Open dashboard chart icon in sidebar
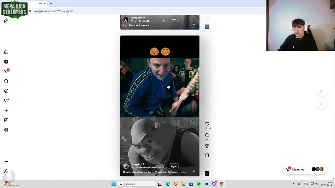 coord(6,120)
